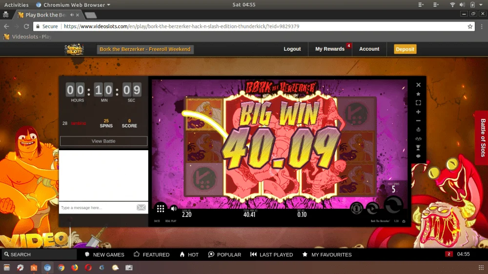488x274 pixels.
Task: Send chat message with envelope icon
Action: tap(141, 207)
